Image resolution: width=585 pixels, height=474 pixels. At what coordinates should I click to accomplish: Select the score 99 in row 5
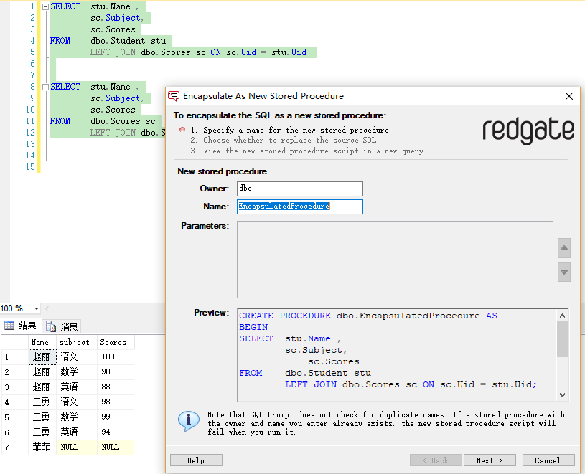click(x=116, y=417)
